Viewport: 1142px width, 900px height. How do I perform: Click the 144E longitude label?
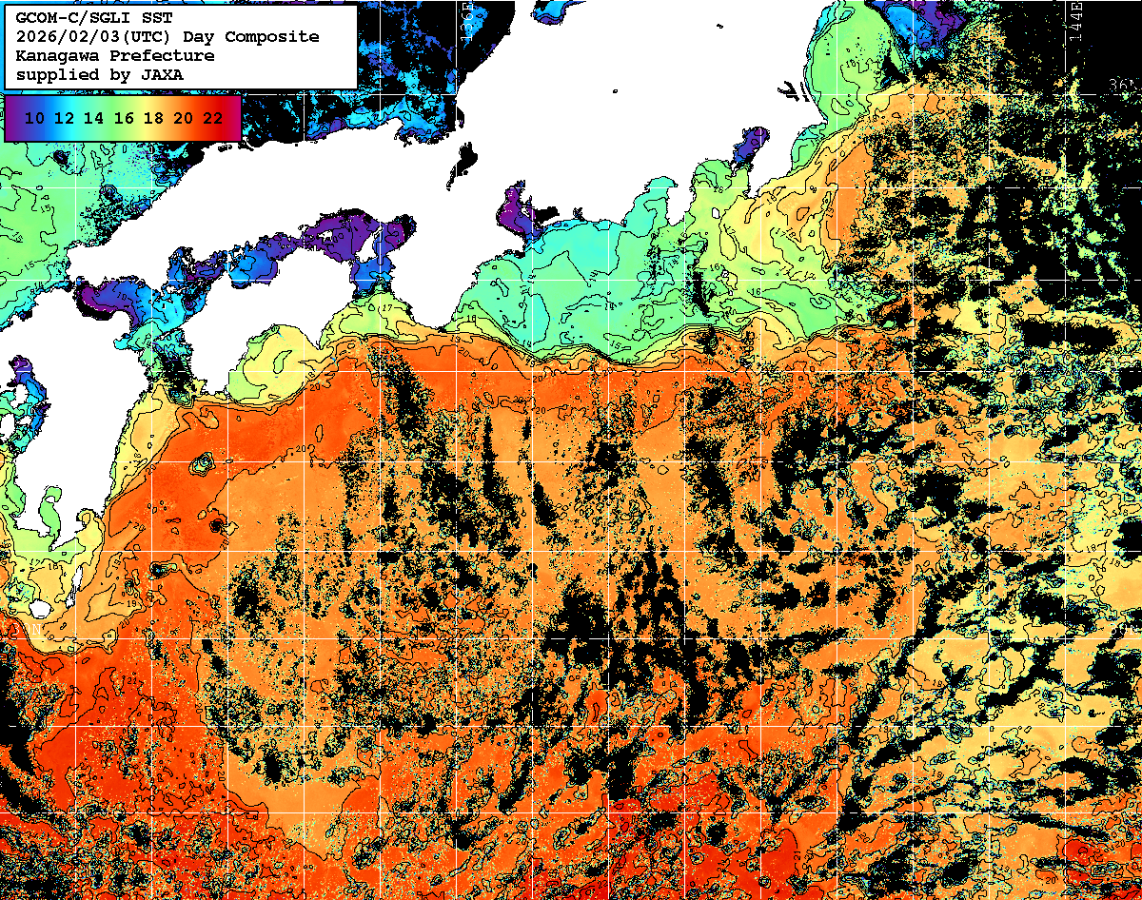coord(1075,19)
